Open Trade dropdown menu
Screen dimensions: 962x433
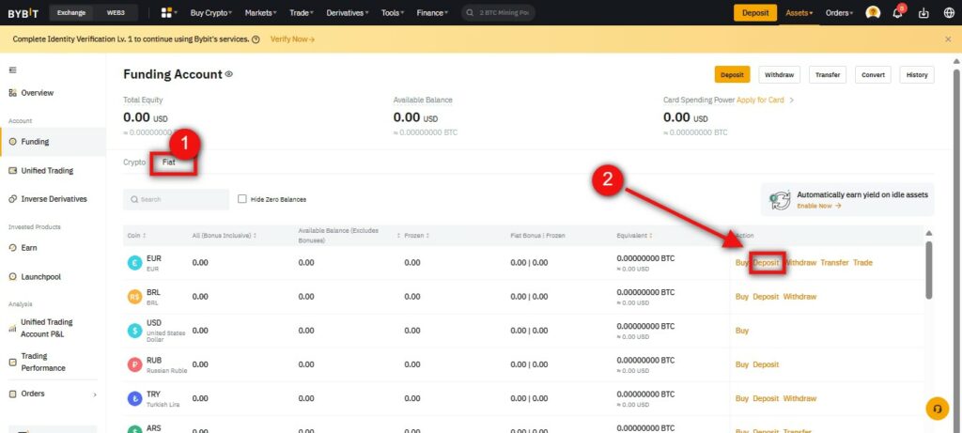click(302, 13)
